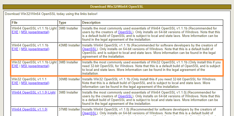
Task: Click 'Win32 OpenSSL v1.1.1b Light' file name text
Action: point(34,62)
